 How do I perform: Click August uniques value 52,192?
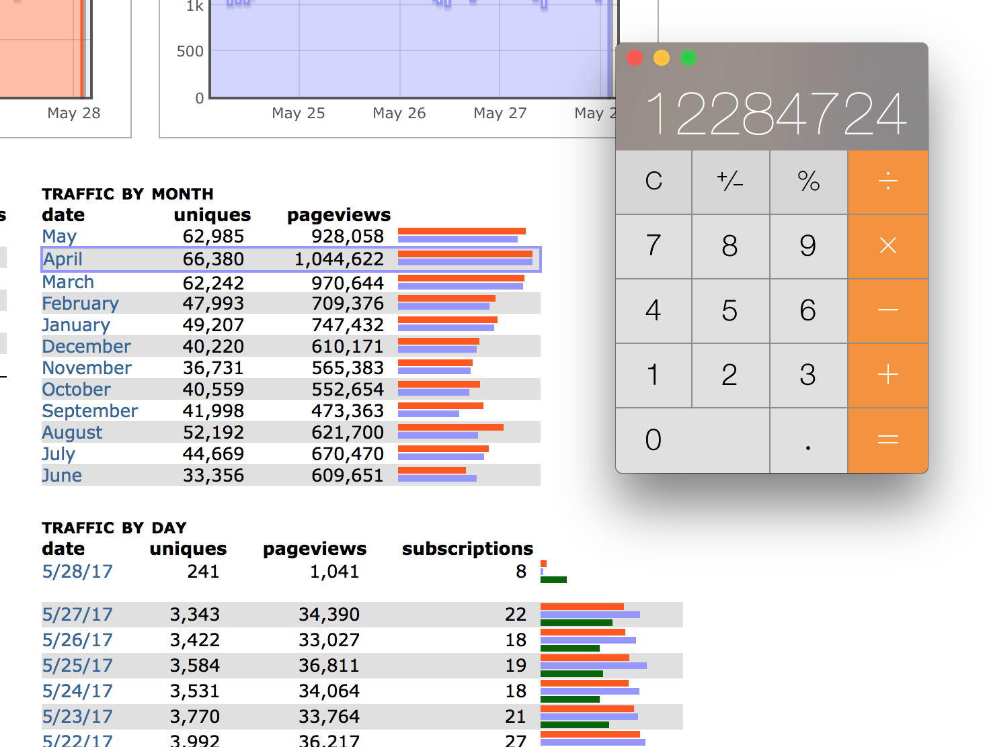click(213, 433)
